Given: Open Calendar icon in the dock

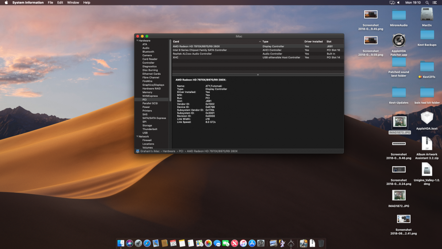Looking at the screenshot, I should (x=173, y=243).
